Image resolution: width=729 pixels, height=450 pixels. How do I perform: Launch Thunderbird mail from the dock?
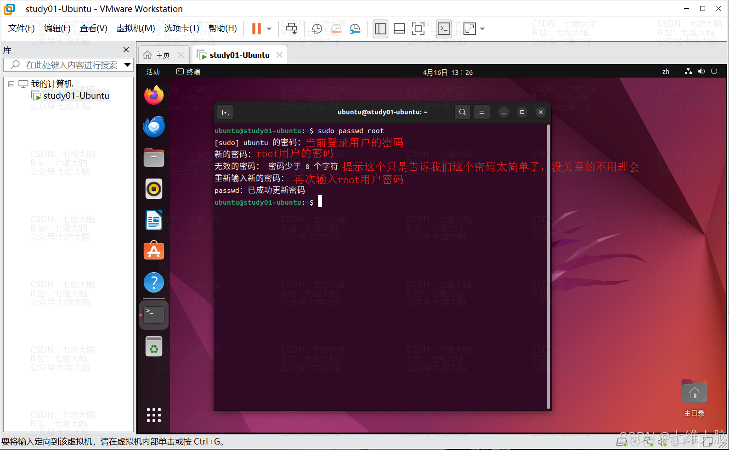[x=154, y=127]
